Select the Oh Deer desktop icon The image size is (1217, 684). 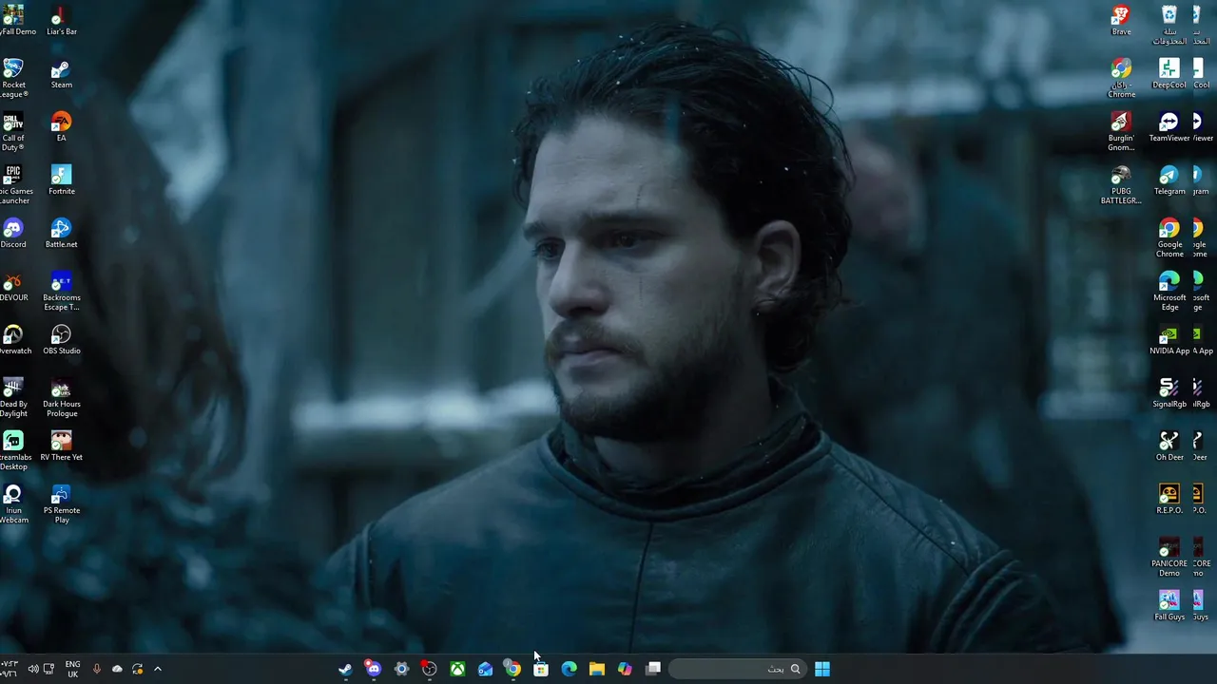(x=1169, y=446)
